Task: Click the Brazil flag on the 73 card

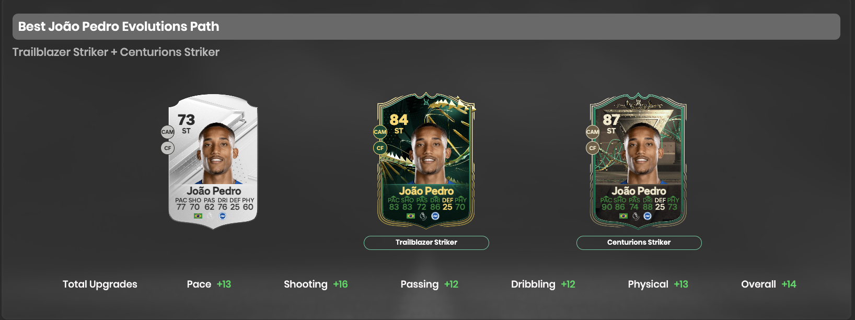Action: pyautogui.click(x=198, y=216)
